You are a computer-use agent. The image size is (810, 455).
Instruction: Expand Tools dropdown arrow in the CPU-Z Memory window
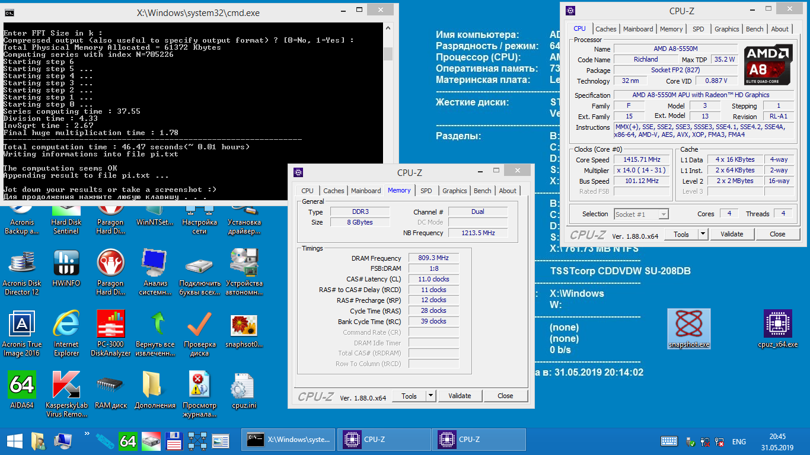click(x=431, y=396)
